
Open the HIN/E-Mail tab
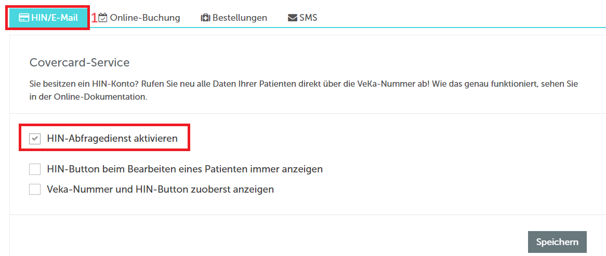click(48, 18)
